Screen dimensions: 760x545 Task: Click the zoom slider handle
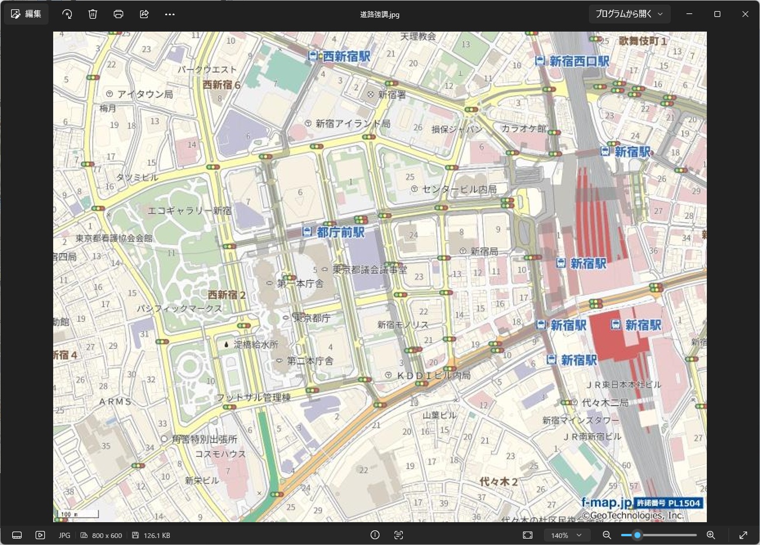[637, 535]
